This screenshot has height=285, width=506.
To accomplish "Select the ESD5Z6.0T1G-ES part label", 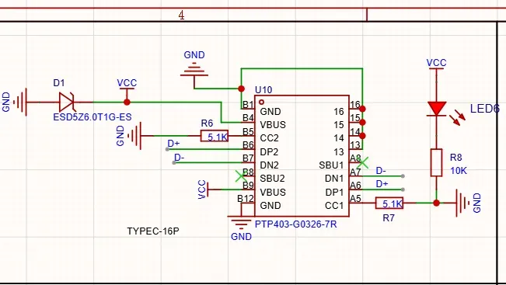I will click(x=92, y=116).
